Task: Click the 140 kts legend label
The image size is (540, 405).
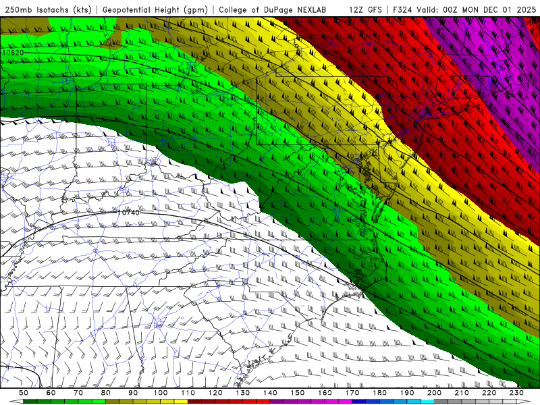Action: (270, 393)
